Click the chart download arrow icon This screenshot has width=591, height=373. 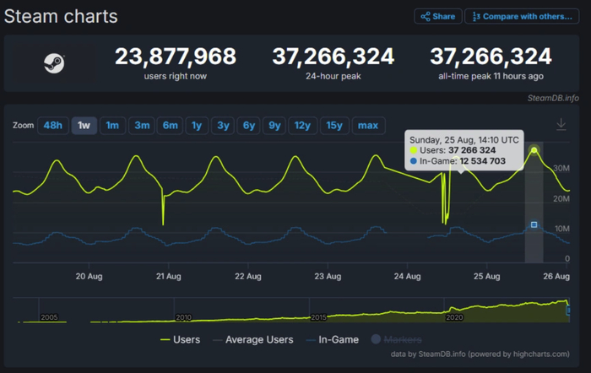point(561,124)
